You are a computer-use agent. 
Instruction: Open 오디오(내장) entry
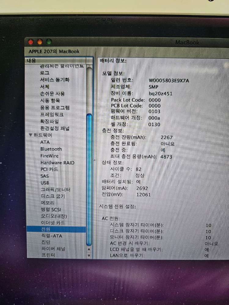coord(54,216)
